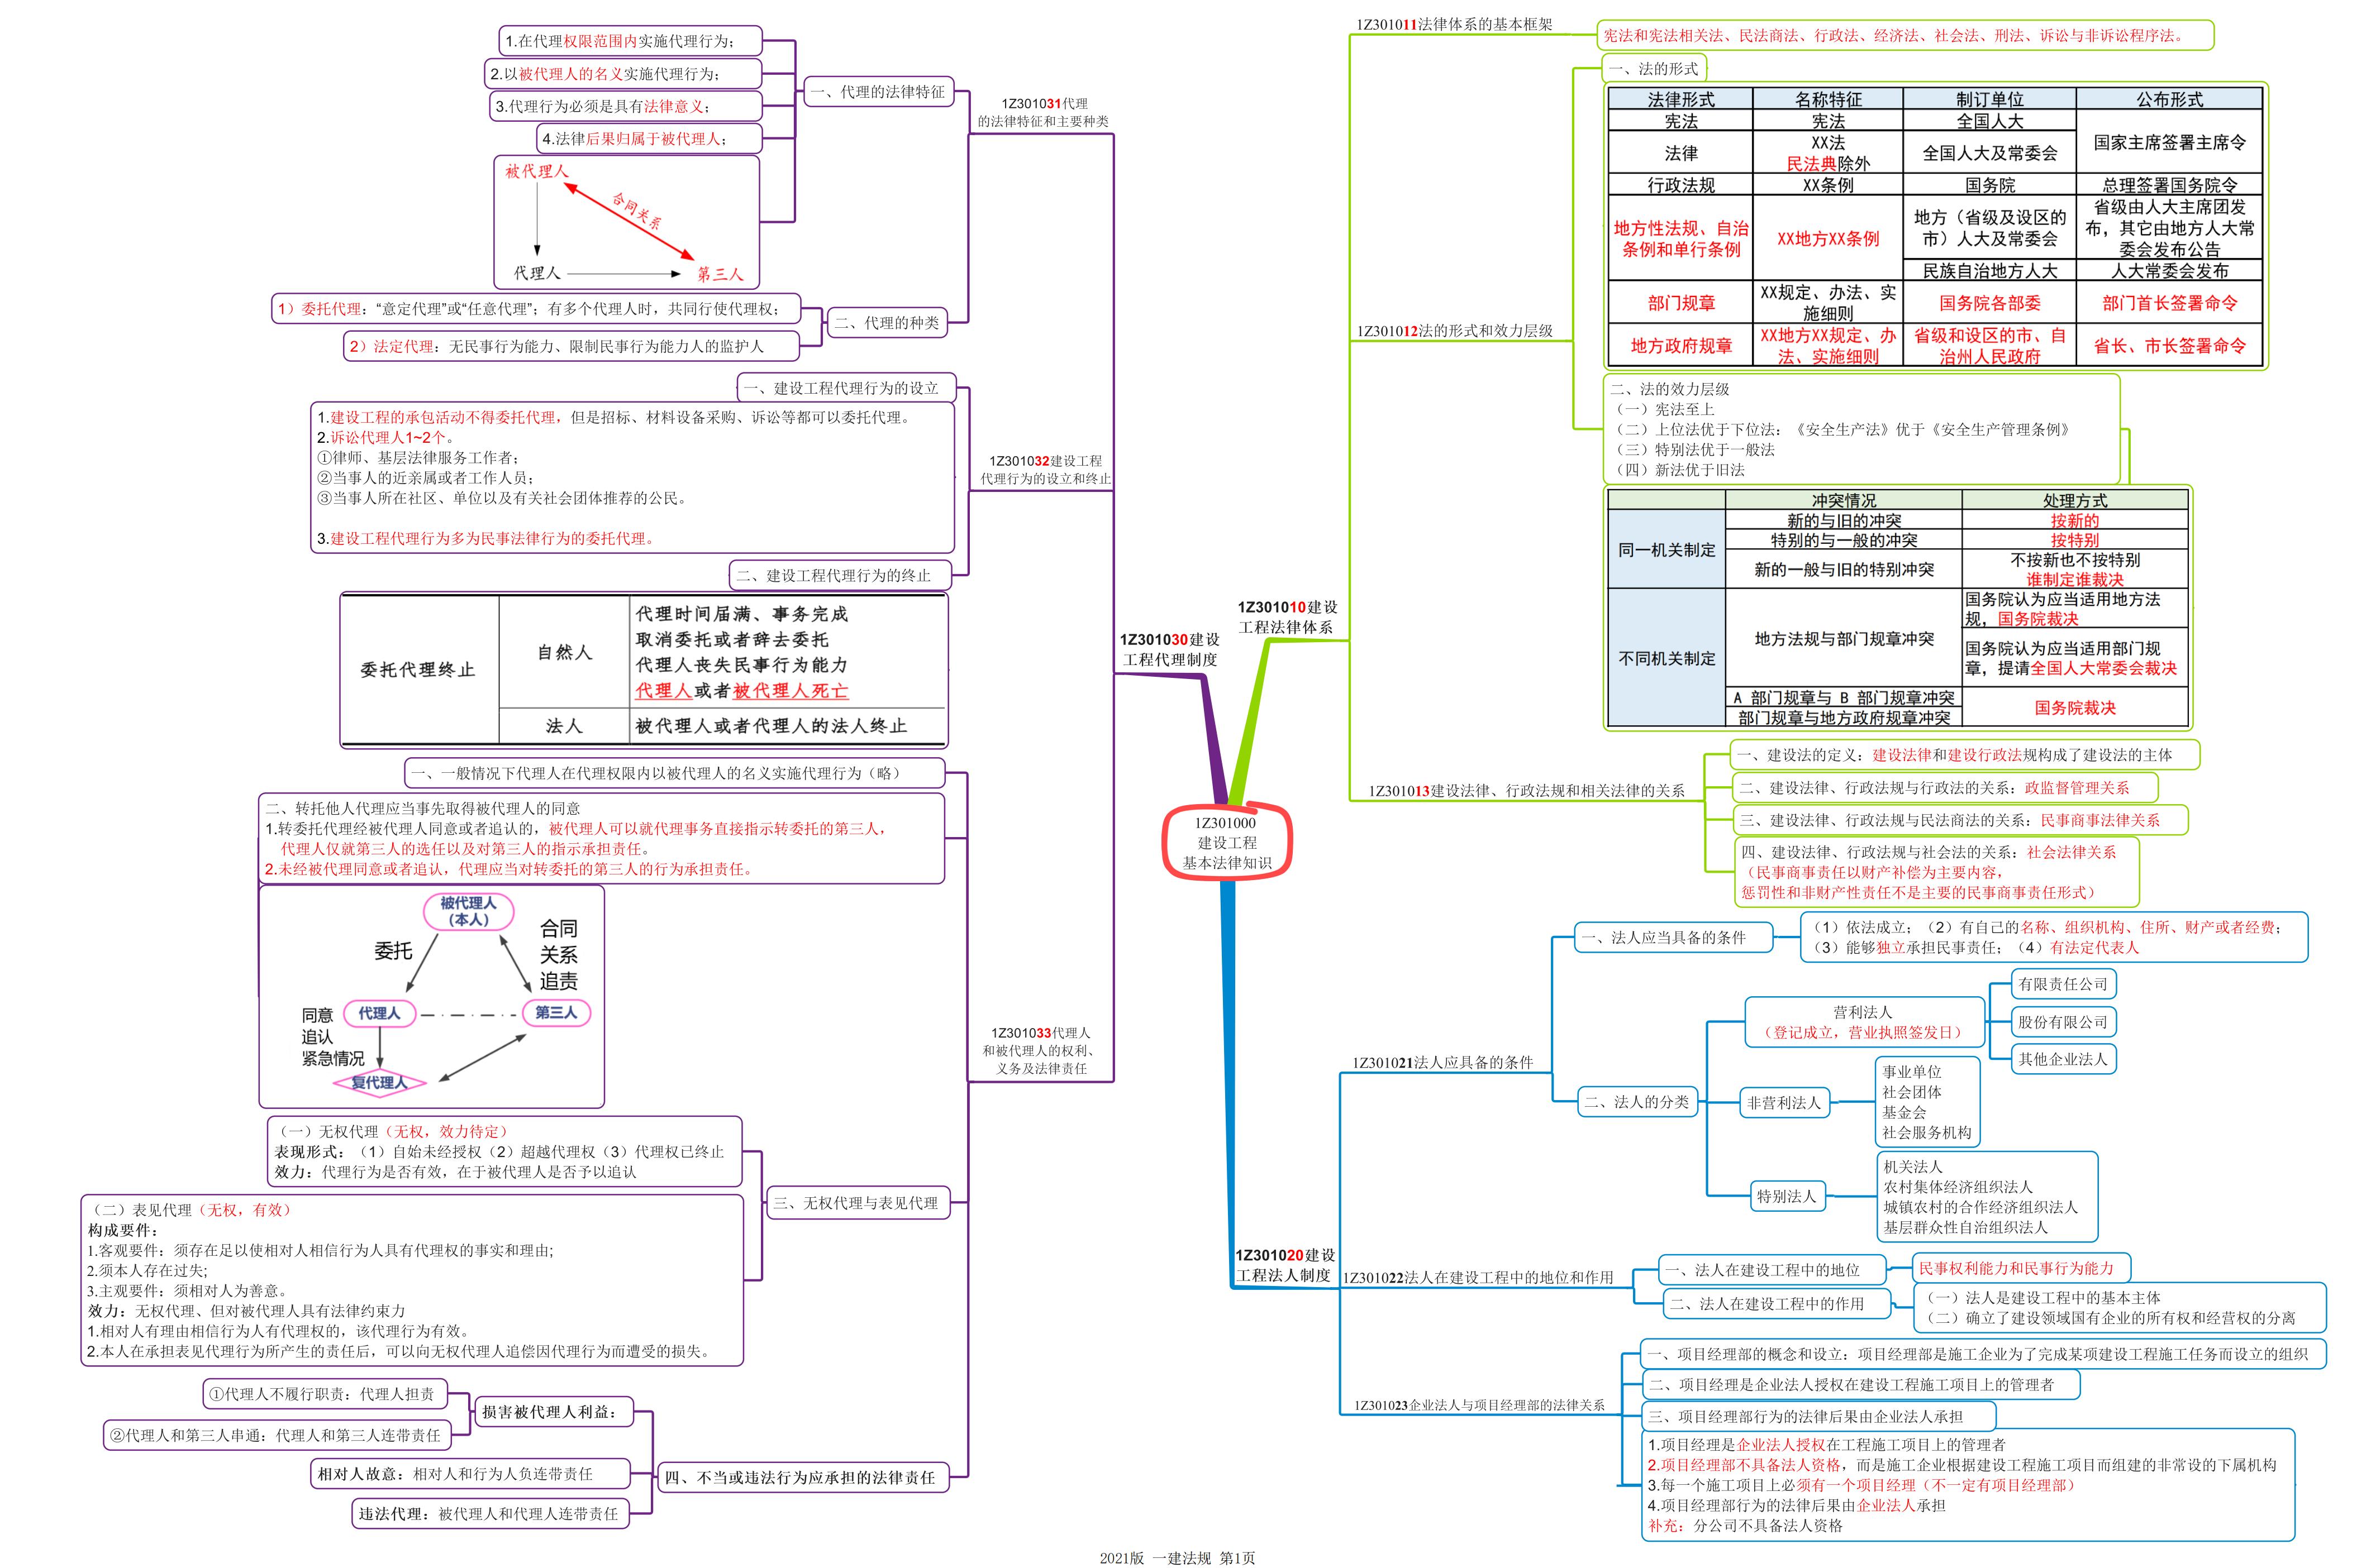Viewport: 2357px width, 1568px height.
Task: Click the footer text 2021版 一建法规 第1页
Action: tap(1177, 1557)
